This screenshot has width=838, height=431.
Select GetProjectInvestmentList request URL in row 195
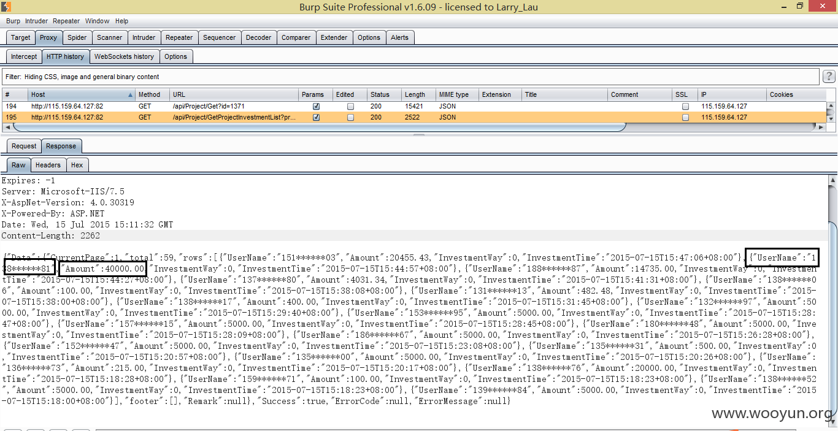click(234, 117)
